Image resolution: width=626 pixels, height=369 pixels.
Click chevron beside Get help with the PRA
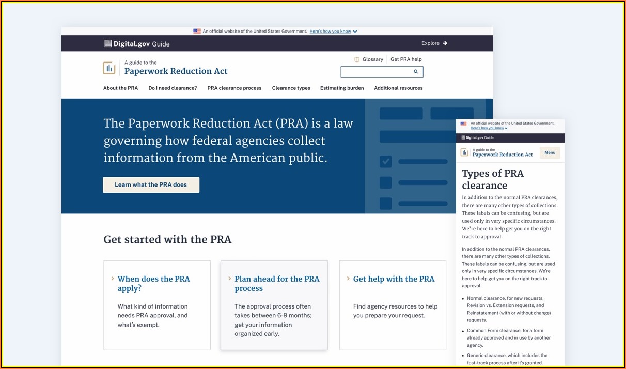point(348,279)
